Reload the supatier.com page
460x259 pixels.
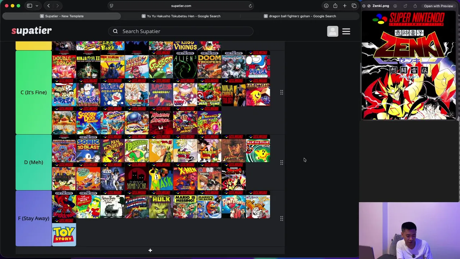tap(250, 6)
